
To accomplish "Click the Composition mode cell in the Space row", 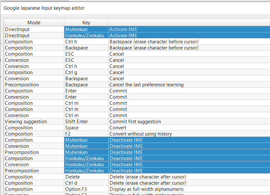I will tap(34, 128).
